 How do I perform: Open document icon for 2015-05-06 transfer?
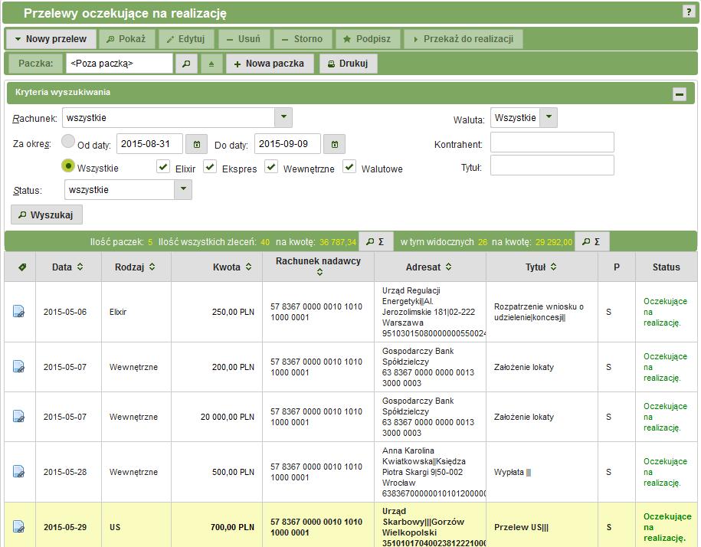click(19, 312)
